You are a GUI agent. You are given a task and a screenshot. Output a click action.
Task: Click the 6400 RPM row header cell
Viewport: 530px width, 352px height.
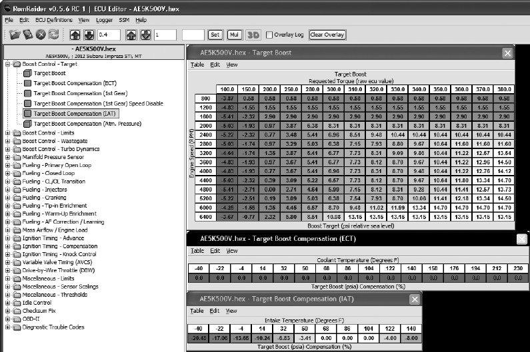[x=205, y=217]
